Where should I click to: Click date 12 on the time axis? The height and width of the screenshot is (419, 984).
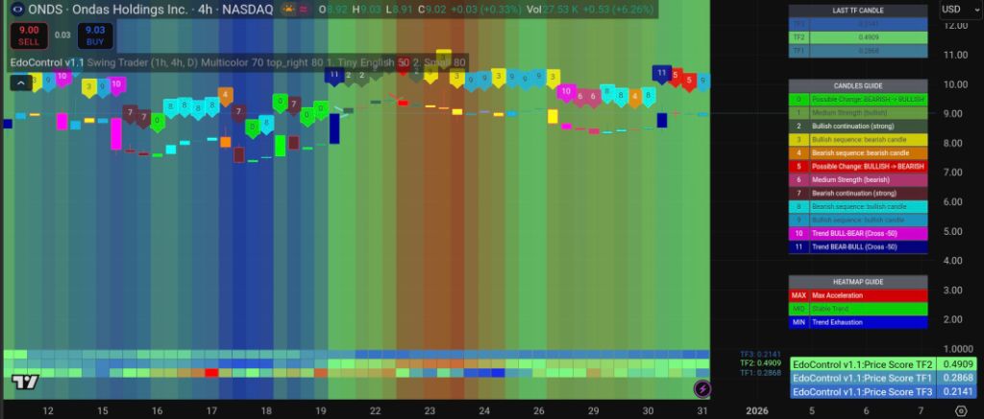point(48,411)
